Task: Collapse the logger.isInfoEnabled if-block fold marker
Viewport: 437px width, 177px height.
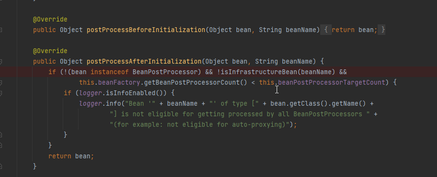Action: pyautogui.click(x=1, y=93)
